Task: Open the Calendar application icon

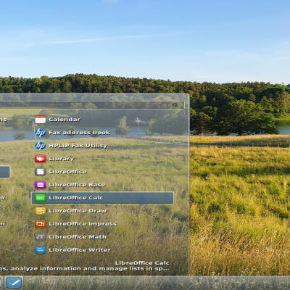Action: 41,120
